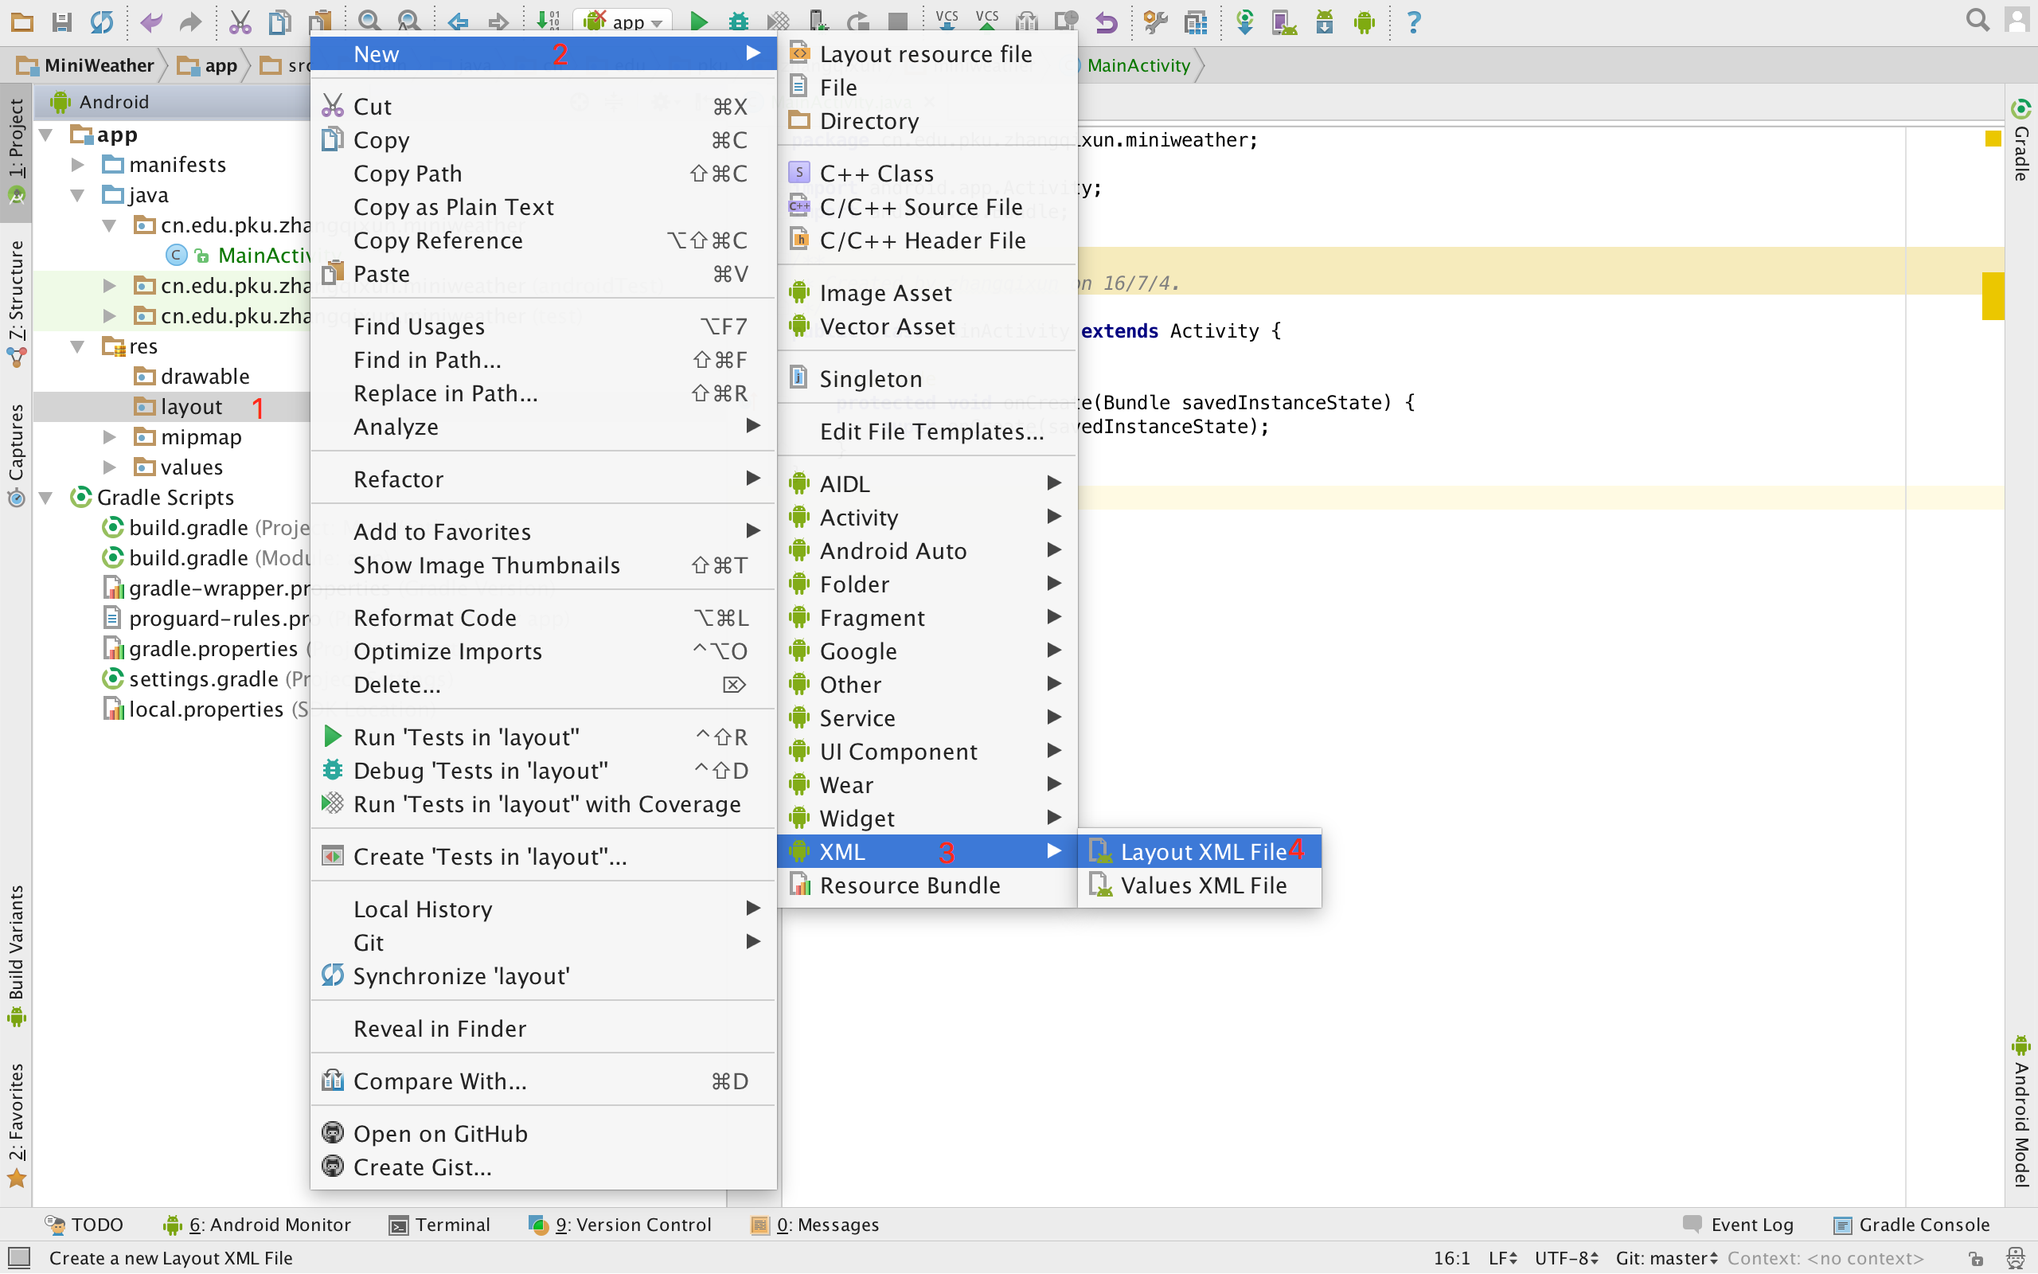Image resolution: width=2038 pixels, height=1274 pixels.
Task: Click the VCS Commit Changes icon
Action: [x=987, y=20]
